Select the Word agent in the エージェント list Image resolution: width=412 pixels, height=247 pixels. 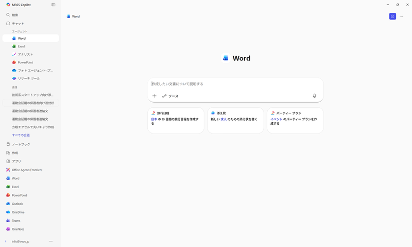tap(30, 38)
